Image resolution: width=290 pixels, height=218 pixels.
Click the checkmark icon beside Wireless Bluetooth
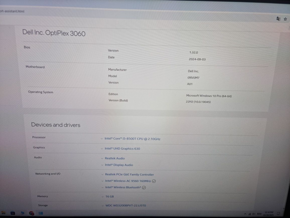[144, 188]
